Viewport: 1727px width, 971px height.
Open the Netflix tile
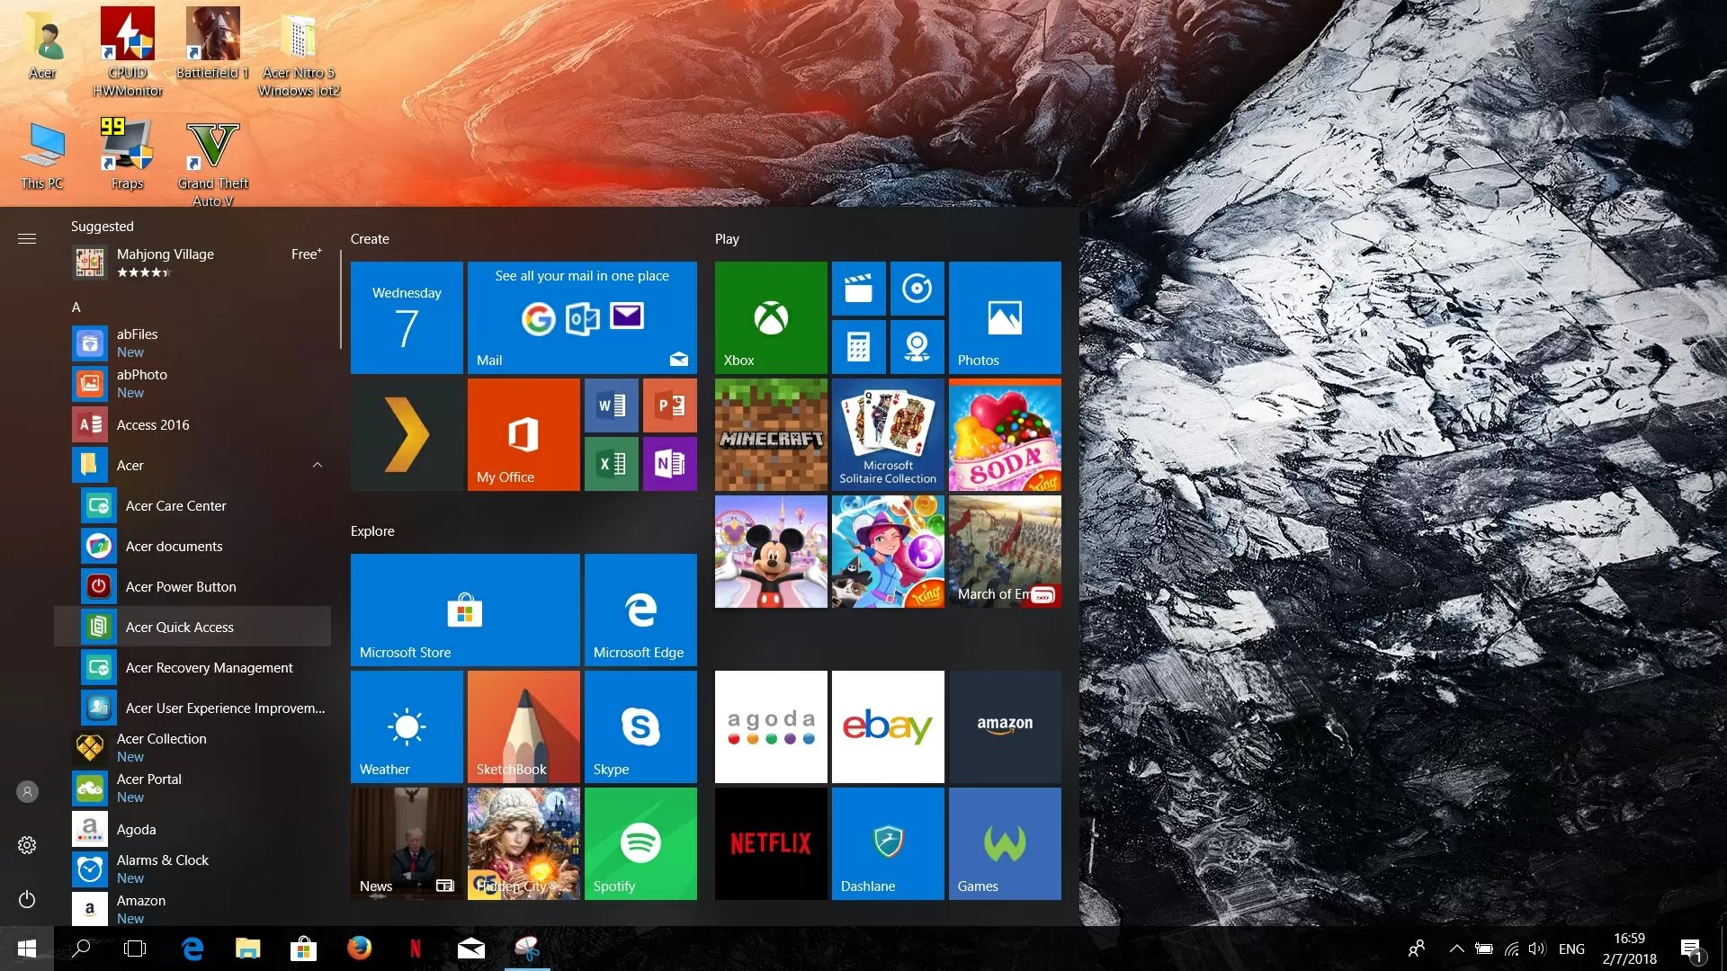coord(771,843)
